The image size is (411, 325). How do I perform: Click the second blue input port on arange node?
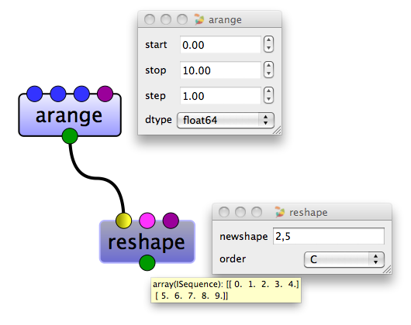coord(58,94)
